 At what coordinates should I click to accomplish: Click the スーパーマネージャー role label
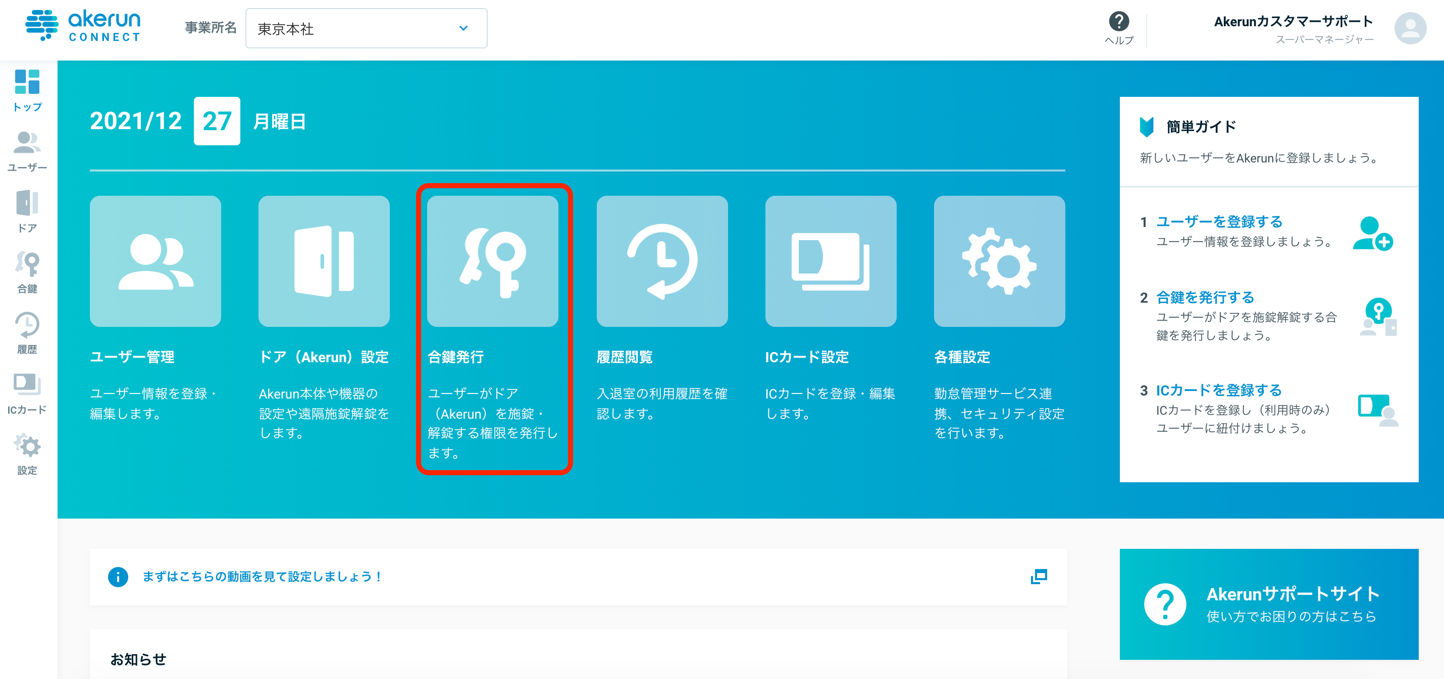(x=1324, y=40)
